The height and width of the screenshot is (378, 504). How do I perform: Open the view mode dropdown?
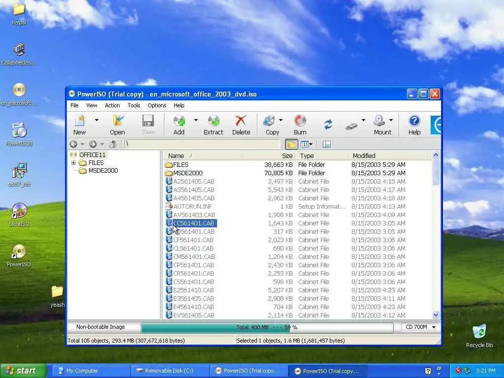(307, 144)
